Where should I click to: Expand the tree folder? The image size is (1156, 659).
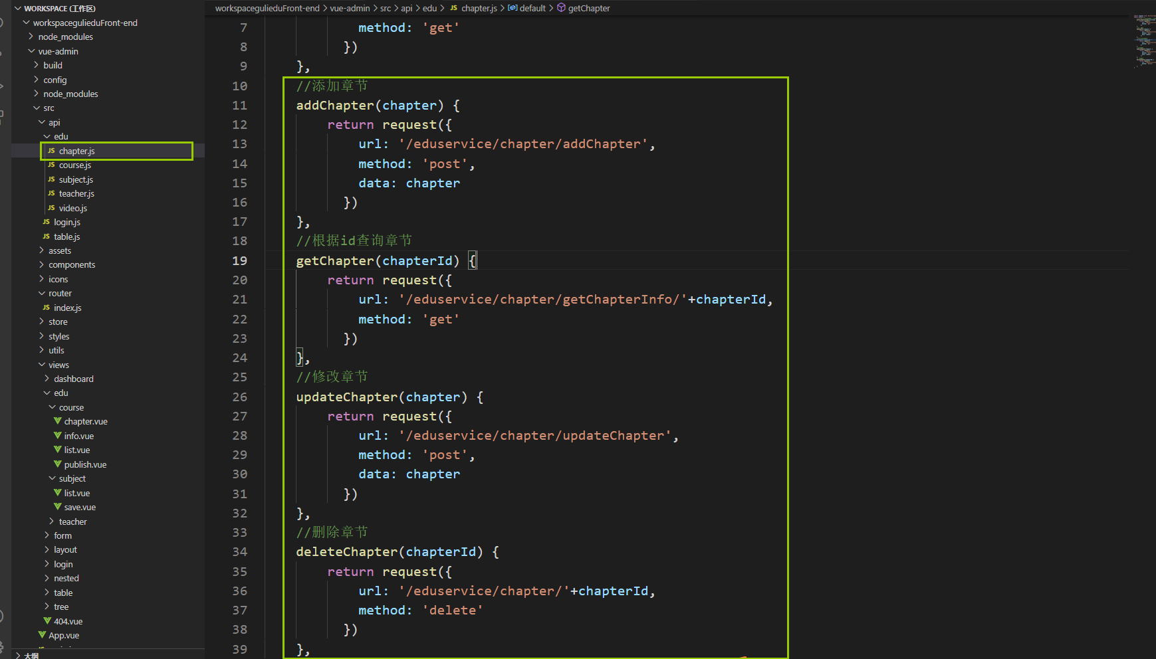(x=47, y=607)
